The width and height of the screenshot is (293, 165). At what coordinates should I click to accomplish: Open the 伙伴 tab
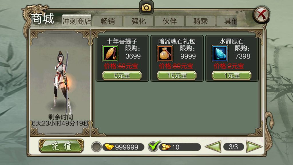tap(169, 21)
